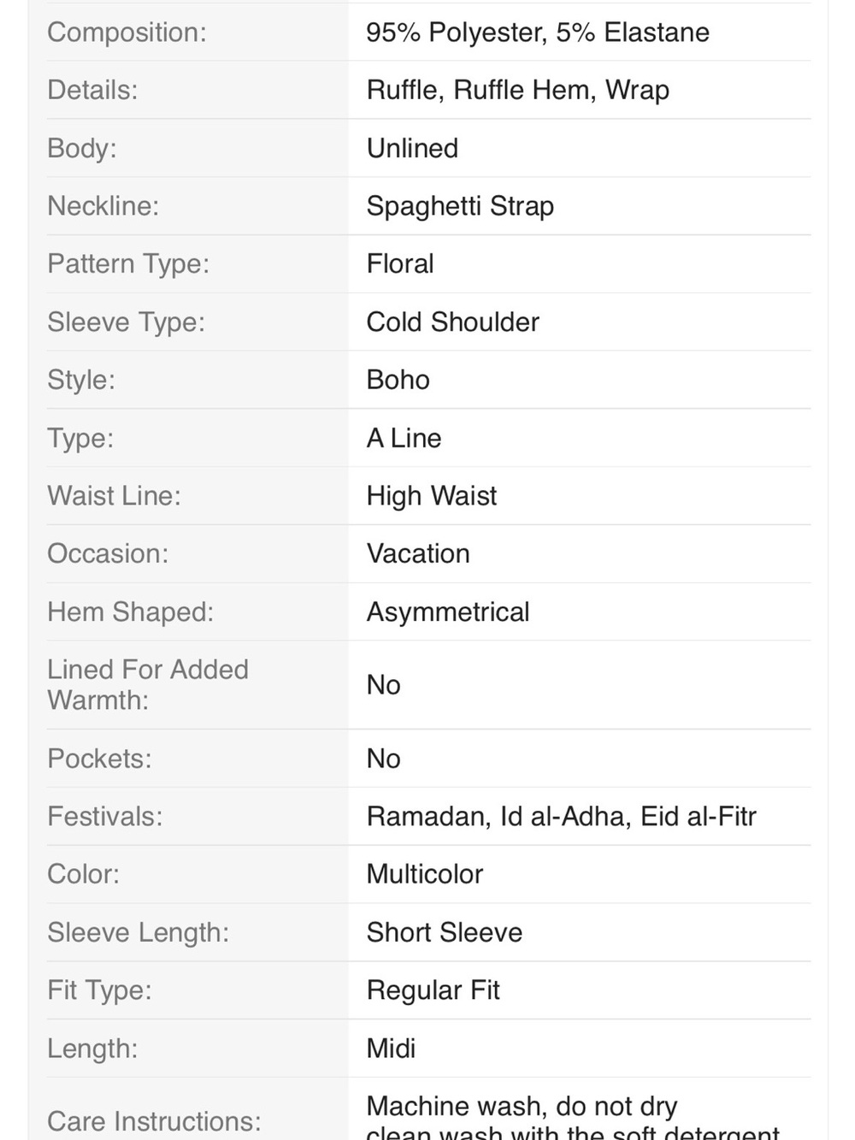The height and width of the screenshot is (1140, 855).
Task: Select the Lined For Added Warmth label
Action: pos(148,684)
